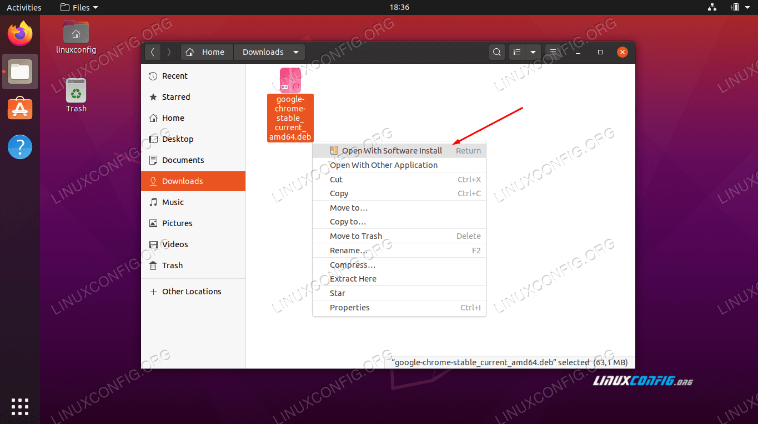This screenshot has width=758, height=424.
Task: Go back with the back arrow
Action: 153,52
